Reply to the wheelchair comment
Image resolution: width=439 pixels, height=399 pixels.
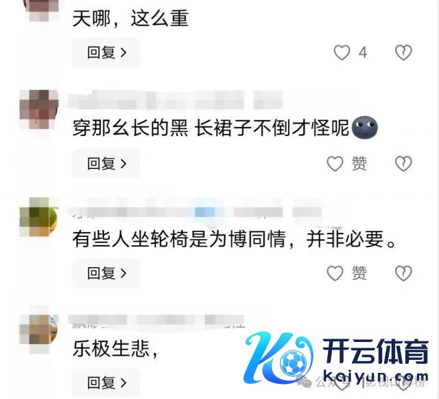tap(106, 273)
